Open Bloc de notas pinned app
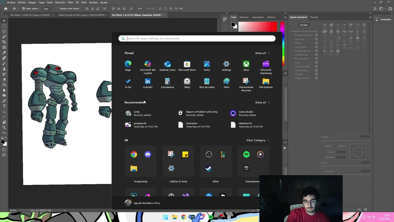The width and height of the screenshot is (394, 222). tap(207, 83)
